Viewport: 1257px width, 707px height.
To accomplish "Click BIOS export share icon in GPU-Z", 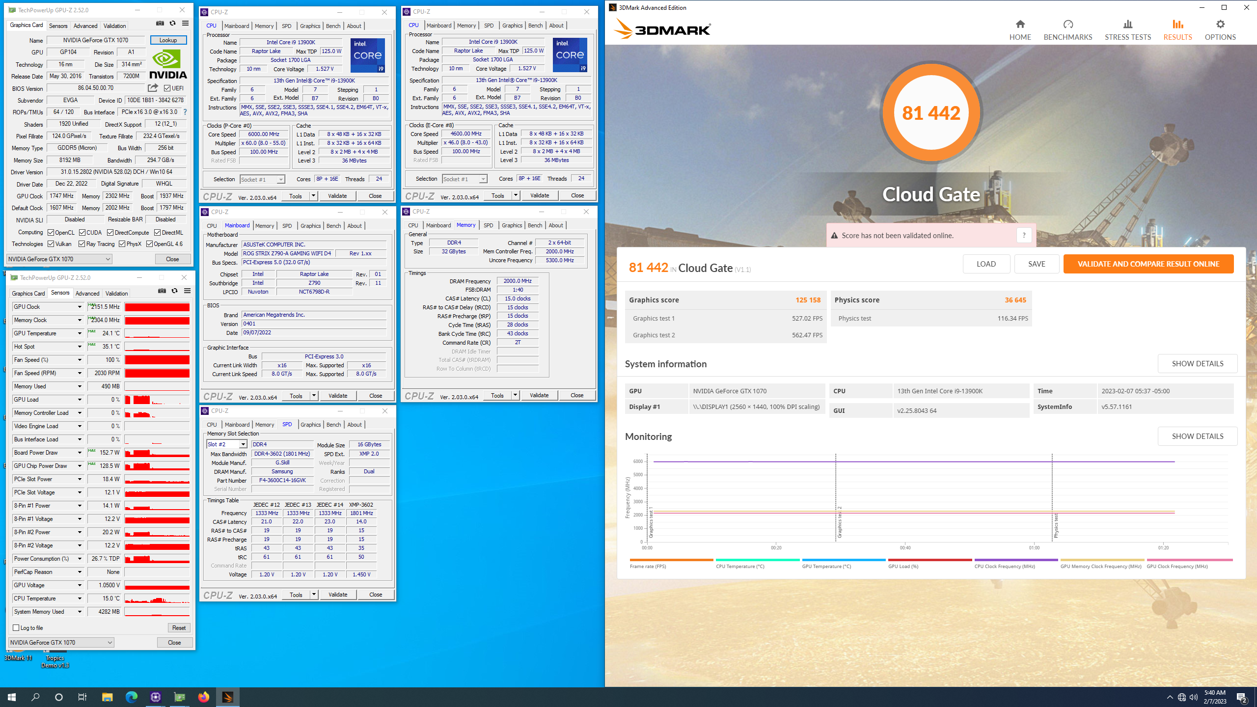I will coord(153,88).
